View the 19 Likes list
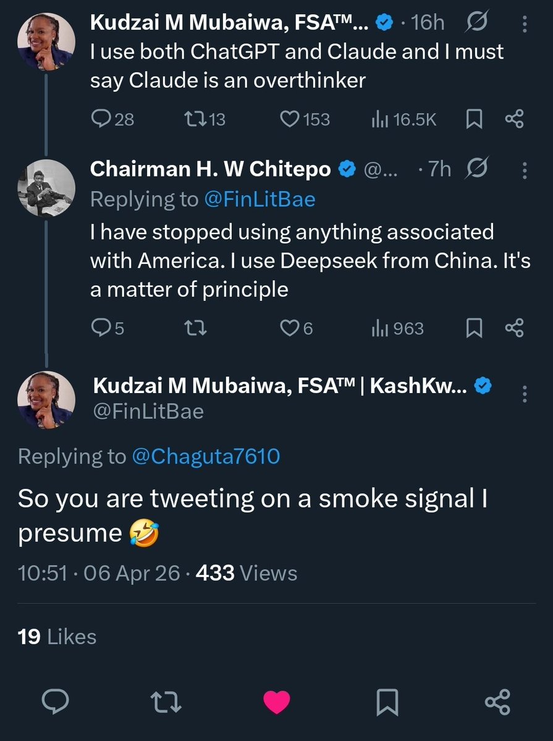The image size is (553, 741). [x=57, y=637]
